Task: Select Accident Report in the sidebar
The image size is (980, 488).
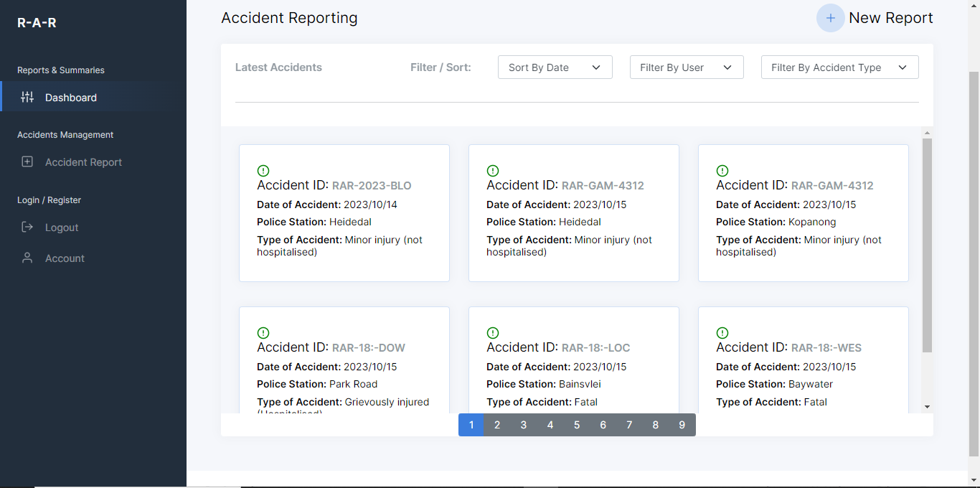Action: coord(83,162)
